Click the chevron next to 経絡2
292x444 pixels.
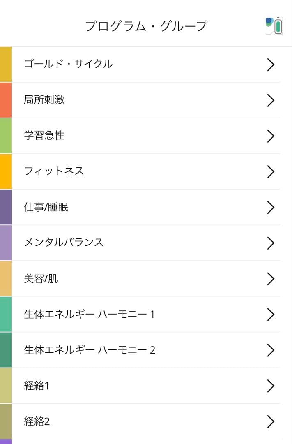(270, 421)
